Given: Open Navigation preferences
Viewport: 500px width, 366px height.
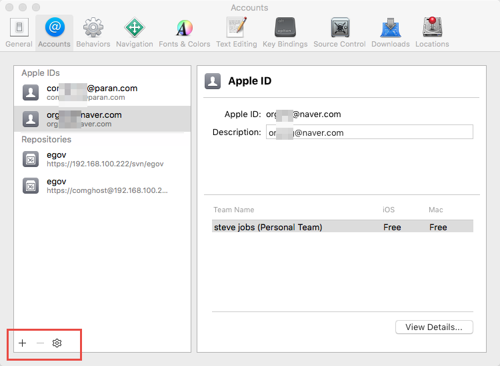Looking at the screenshot, I should [134, 32].
